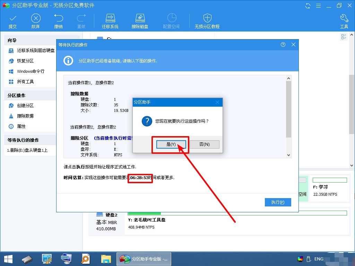Open the 无损分区教程 tutorial icon
Viewport: 355px width, 266px height.
coord(207,21)
